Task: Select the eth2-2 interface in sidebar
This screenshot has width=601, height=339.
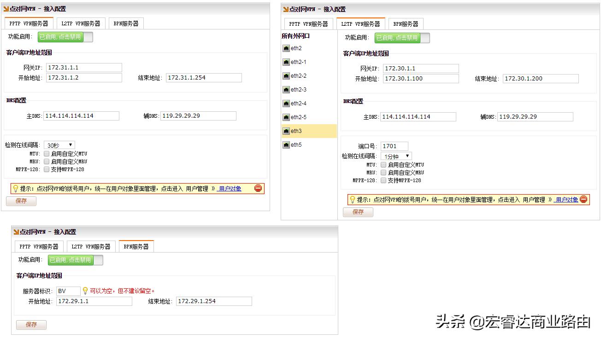Action: [287, 75]
